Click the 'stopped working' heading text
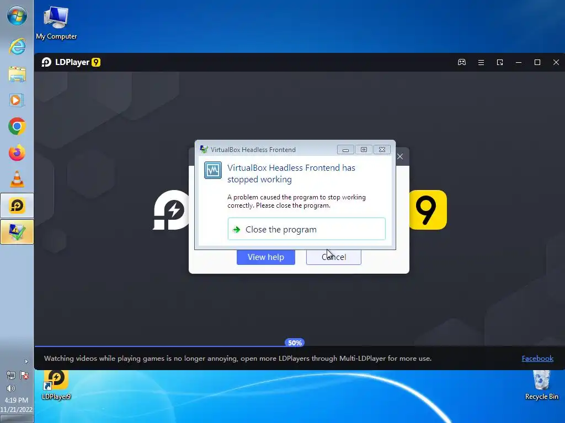Image resolution: width=565 pixels, height=423 pixels. point(291,173)
